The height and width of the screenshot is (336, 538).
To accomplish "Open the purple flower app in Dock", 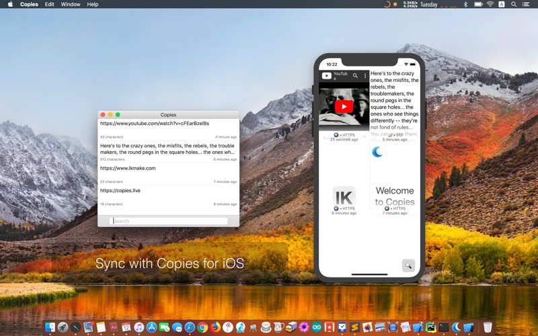I will pyautogui.click(x=304, y=327).
